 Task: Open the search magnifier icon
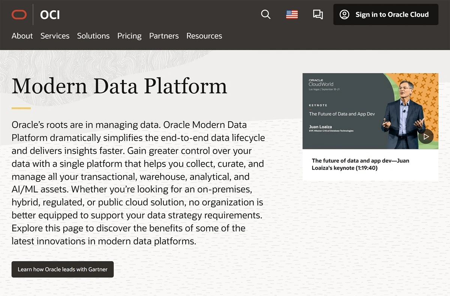(x=265, y=15)
